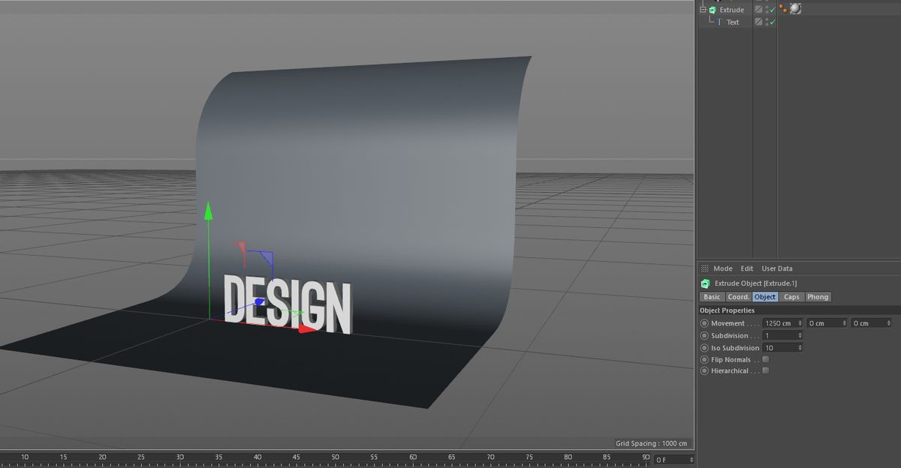Click the Basic tab of the Extrude attributes
Viewport: 901px width, 468px height.
(712, 297)
